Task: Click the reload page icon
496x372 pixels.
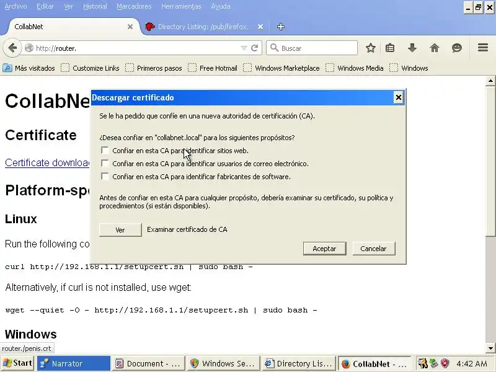Action: pos(255,48)
